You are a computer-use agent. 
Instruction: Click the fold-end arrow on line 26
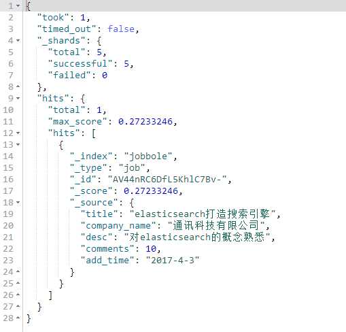18,295
